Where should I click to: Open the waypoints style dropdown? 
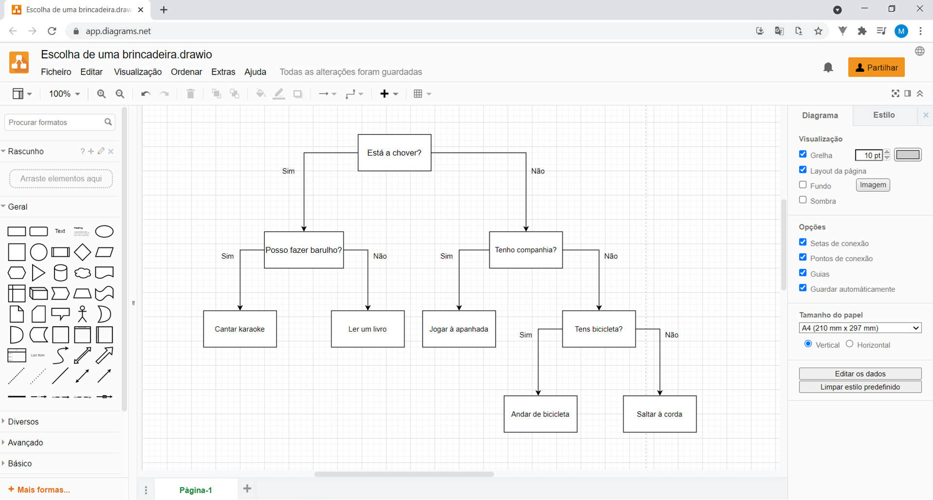354,94
